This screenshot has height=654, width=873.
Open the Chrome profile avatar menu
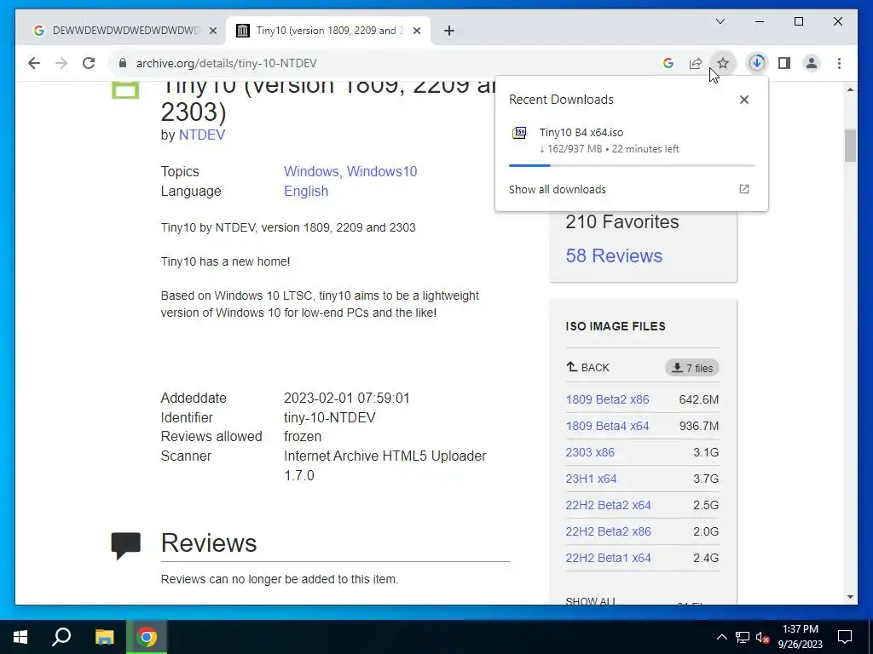click(x=812, y=63)
